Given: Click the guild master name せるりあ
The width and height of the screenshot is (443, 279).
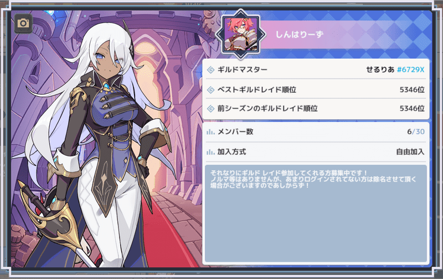Looking at the screenshot, I should (x=380, y=70).
